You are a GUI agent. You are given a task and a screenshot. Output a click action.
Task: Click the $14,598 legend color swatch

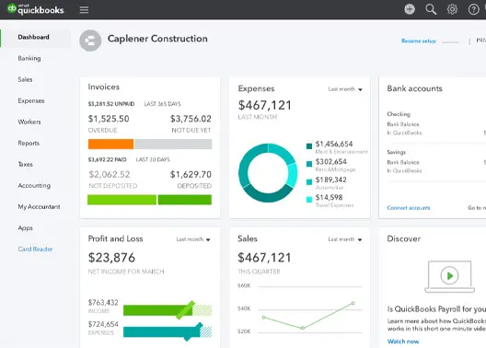pos(309,200)
